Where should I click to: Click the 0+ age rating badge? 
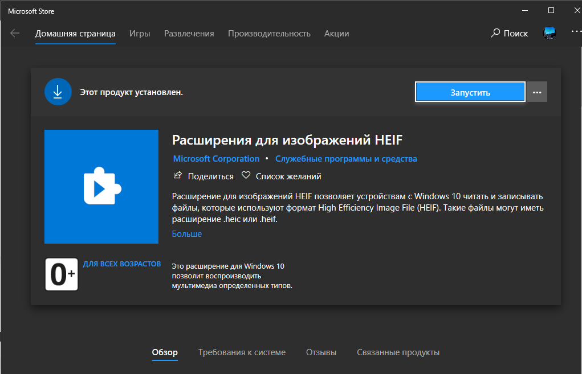tap(62, 274)
